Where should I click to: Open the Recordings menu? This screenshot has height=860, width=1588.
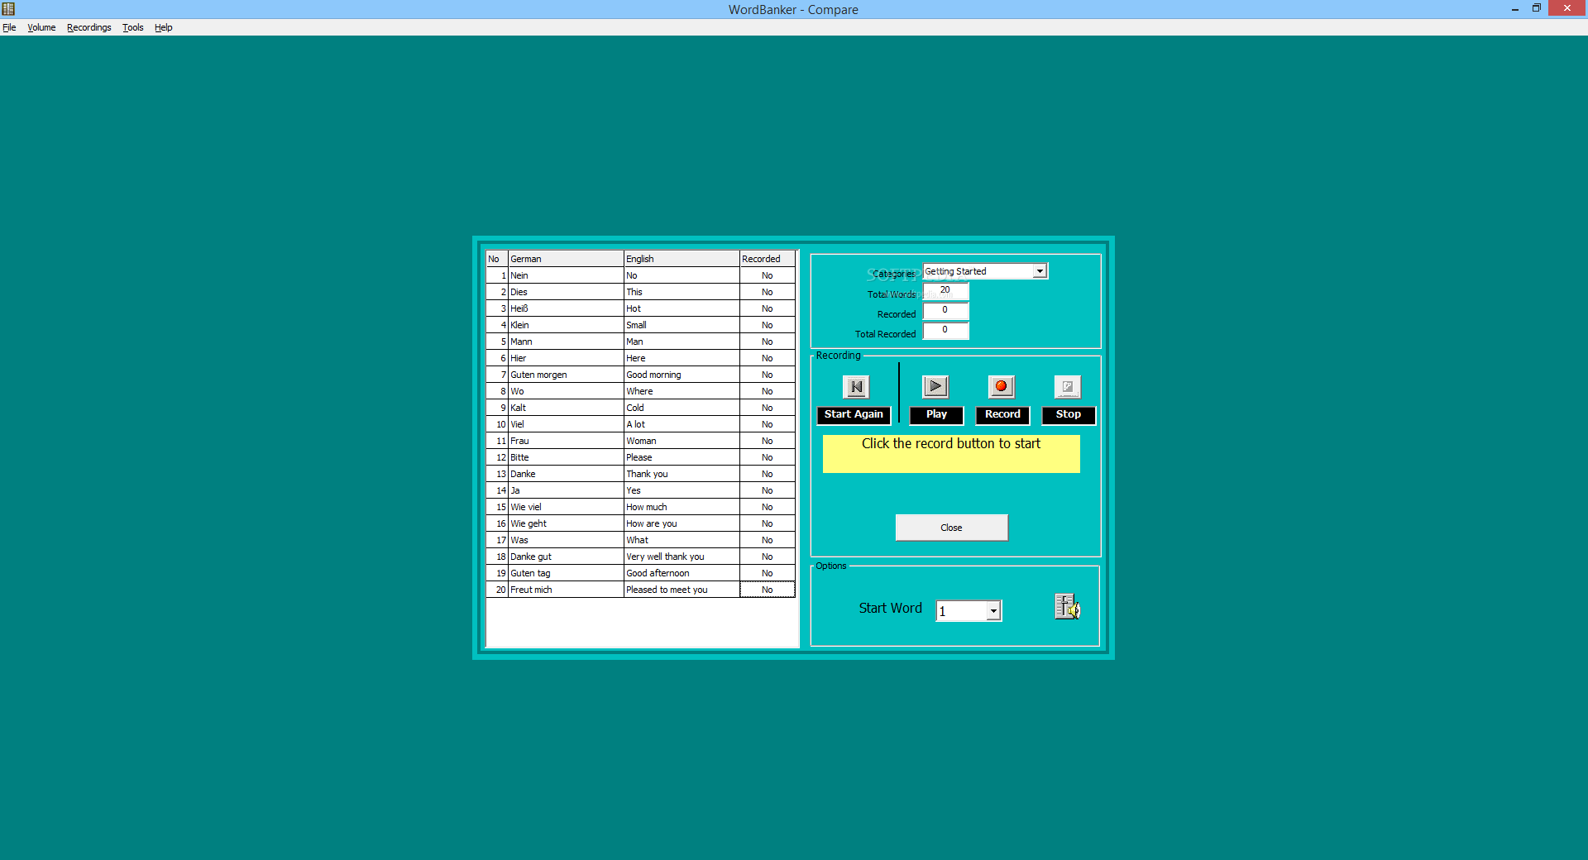point(88,27)
